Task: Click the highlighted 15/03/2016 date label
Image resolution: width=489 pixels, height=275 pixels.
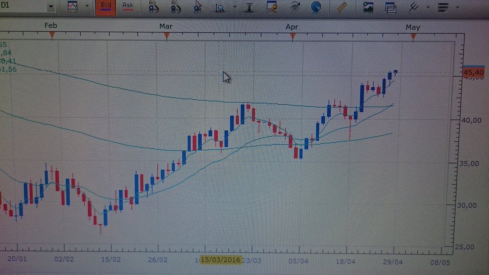Action: point(221,260)
